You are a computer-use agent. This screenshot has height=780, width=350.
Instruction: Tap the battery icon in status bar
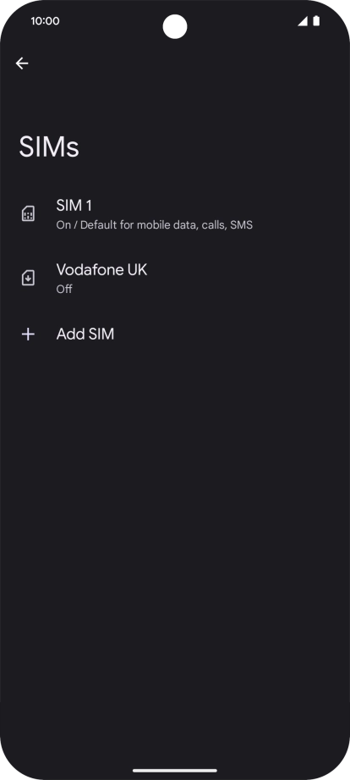(316, 21)
